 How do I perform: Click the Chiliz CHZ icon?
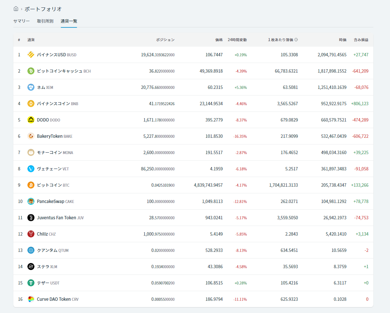(x=31, y=234)
